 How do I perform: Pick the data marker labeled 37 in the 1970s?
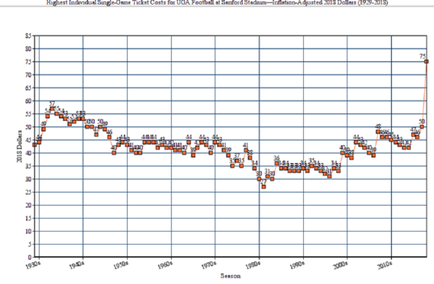pyautogui.click(x=237, y=161)
